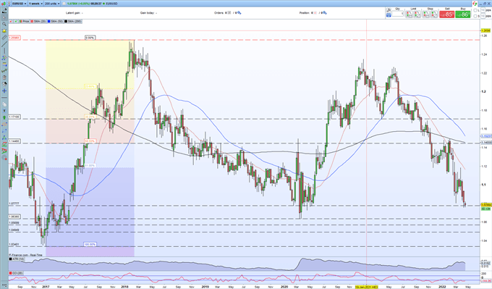492x289 pixels.
Task: Toggle the SMA (200) indicator legend
Action: pos(73,21)
